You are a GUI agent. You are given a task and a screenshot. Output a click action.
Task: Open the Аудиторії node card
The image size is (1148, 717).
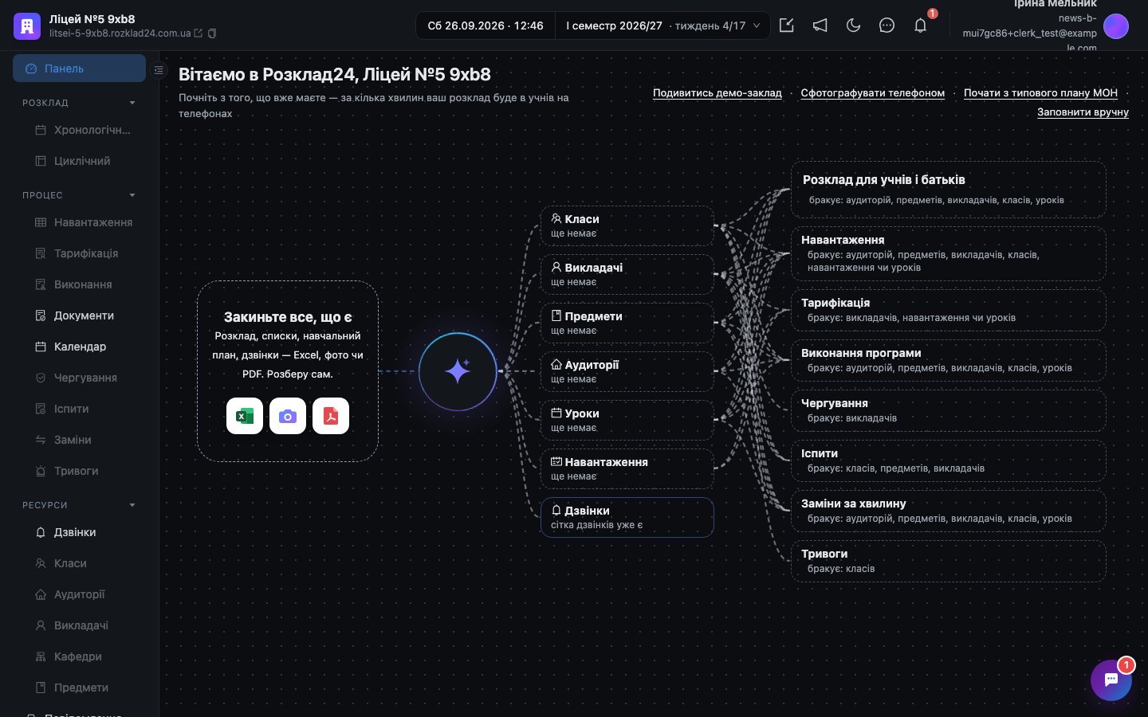coord(627,371)
